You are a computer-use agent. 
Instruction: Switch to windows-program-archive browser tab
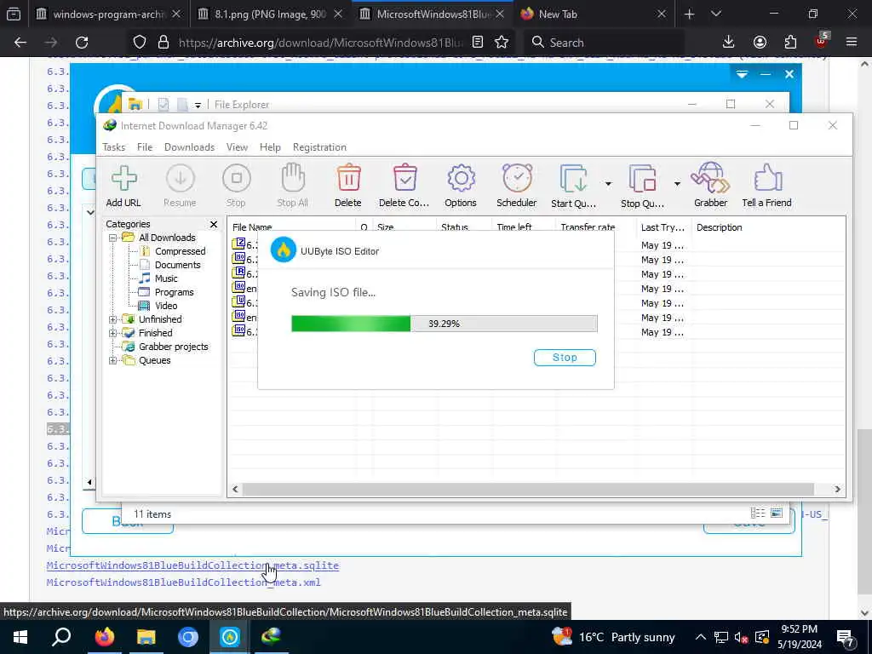pos(109,14)
